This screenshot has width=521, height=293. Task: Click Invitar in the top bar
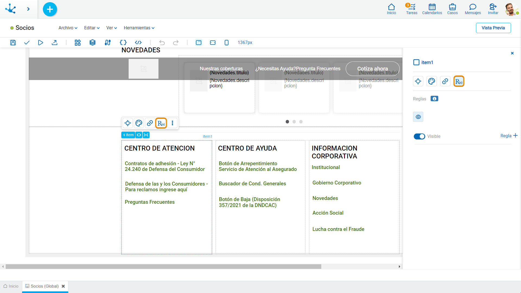pyautogui.click(x=493, y=9)
